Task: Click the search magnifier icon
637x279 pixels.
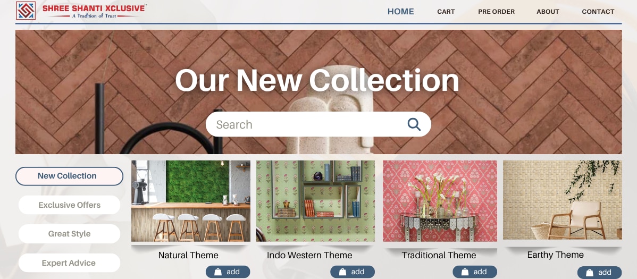Action: 414,124
